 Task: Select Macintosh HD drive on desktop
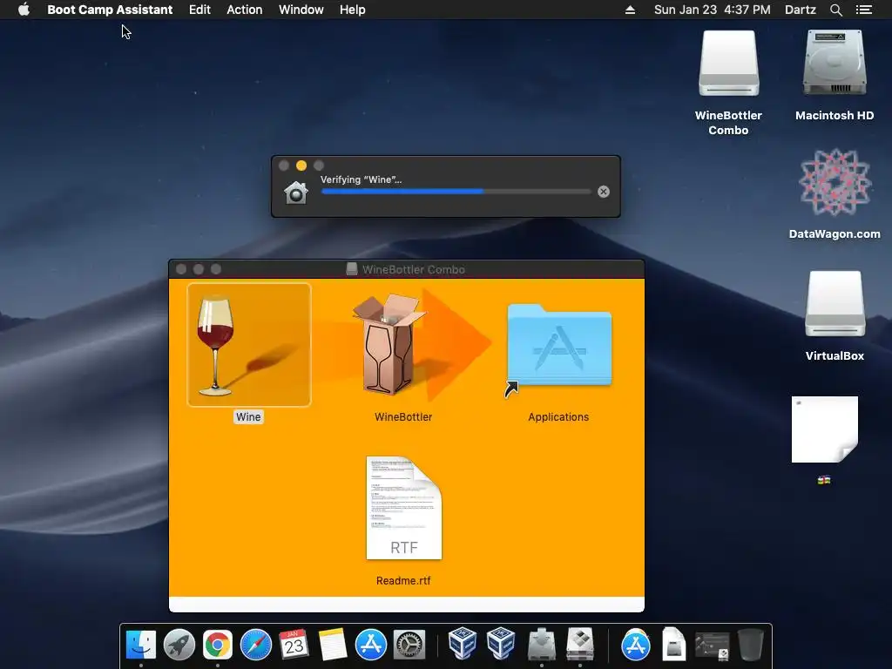(835, 63)
